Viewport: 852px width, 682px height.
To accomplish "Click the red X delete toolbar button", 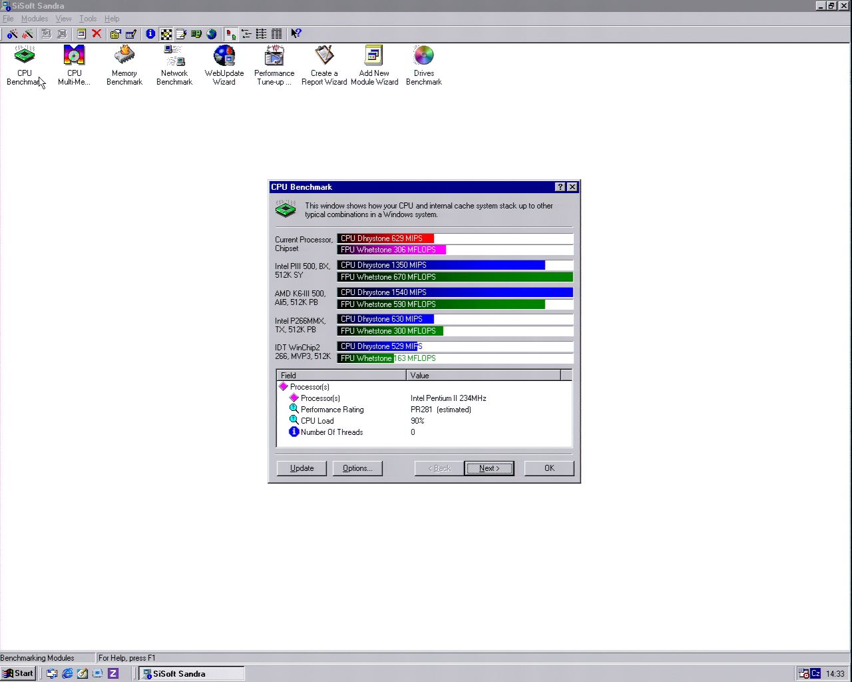I will tap(97, 33).
